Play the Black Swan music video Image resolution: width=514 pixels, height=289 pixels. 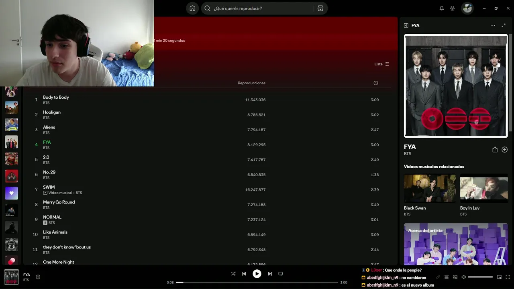[430, 188]
